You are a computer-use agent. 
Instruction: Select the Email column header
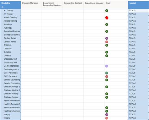[116, 5]
